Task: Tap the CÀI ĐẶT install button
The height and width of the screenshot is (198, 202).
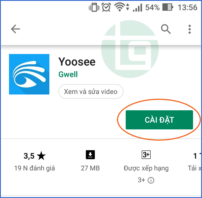Action: 159,120
